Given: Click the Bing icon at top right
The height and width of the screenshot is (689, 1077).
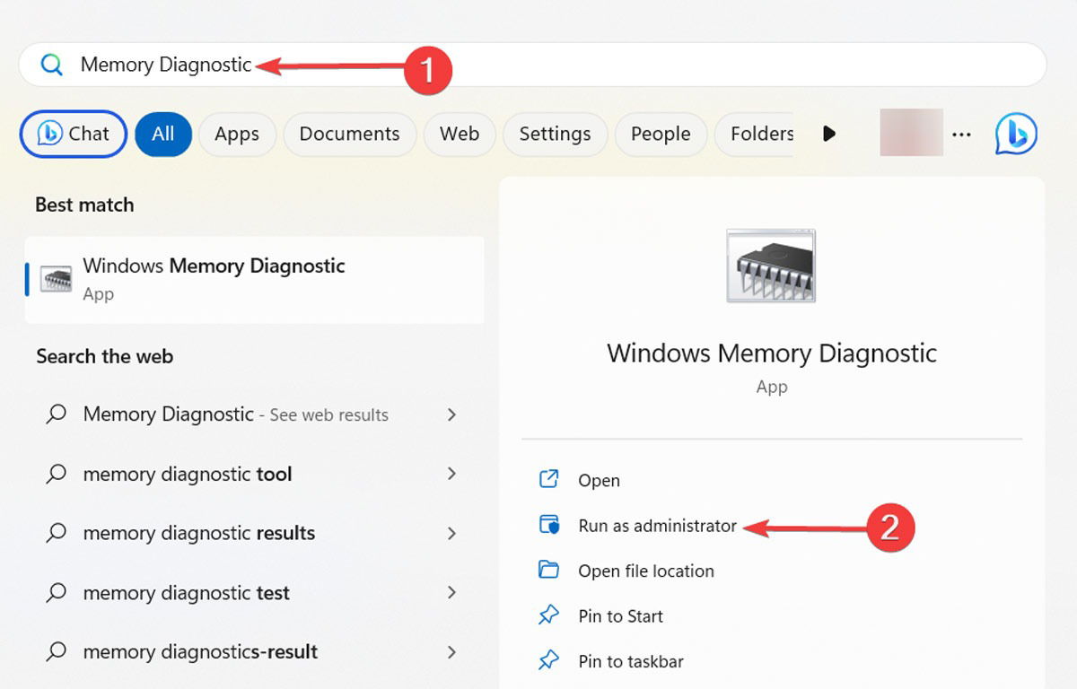Looking at the screenshot, I should pyautogui.click(x=1016, y=135).
